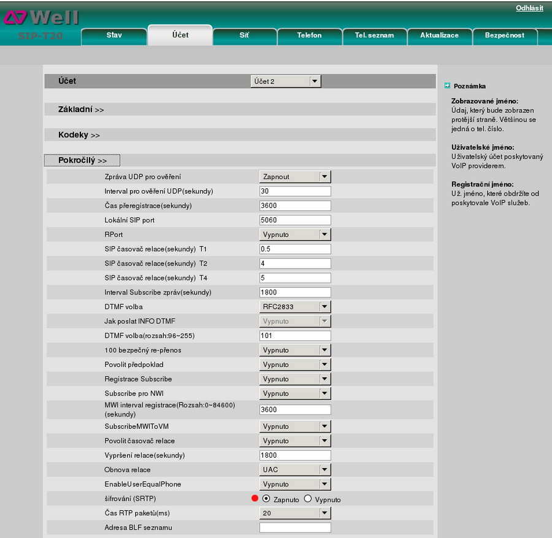Expand the Základní section
Viewport: 552px width, 538px height.
(81, 109)
